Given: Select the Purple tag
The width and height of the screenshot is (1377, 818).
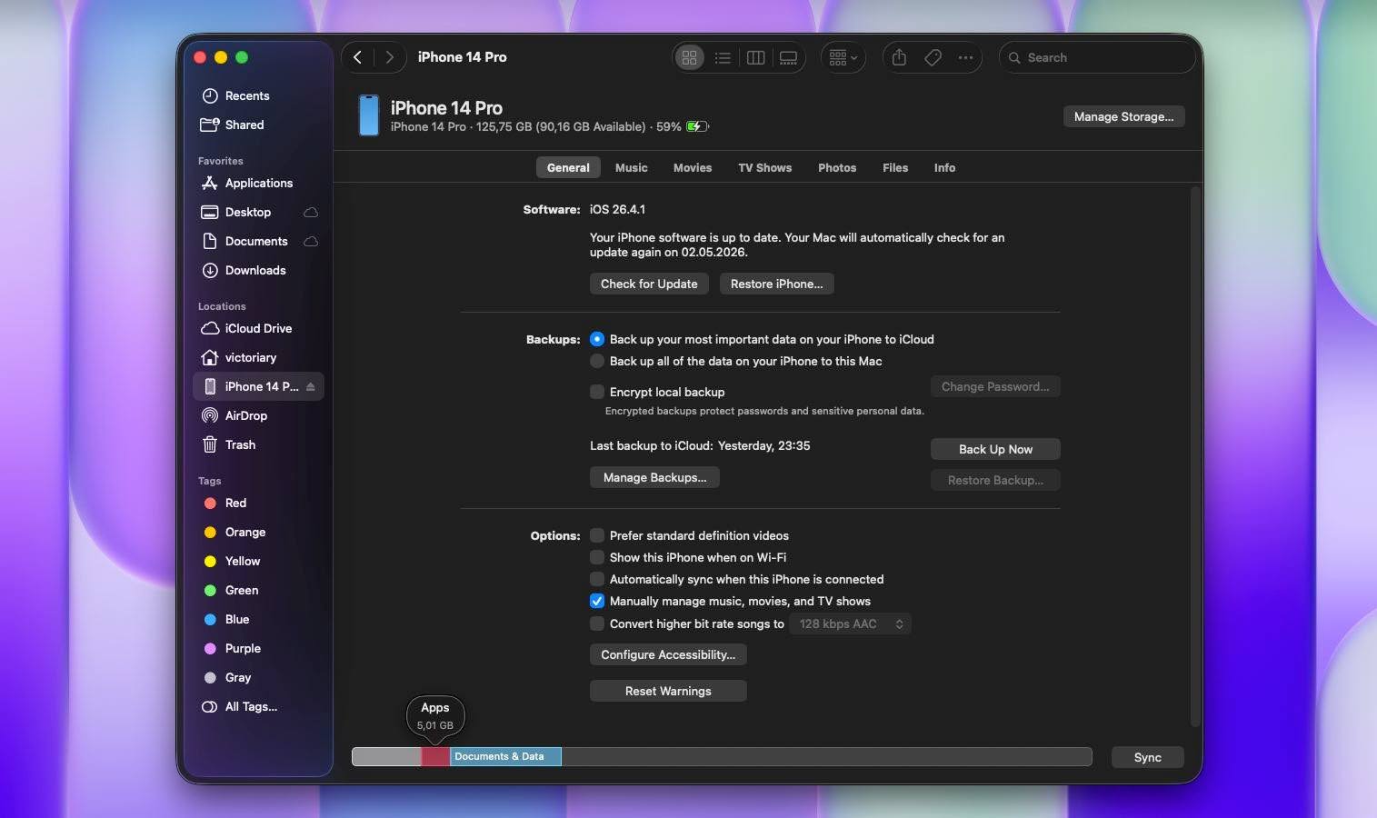Looking at the screenshot, I should pos(258,648).
